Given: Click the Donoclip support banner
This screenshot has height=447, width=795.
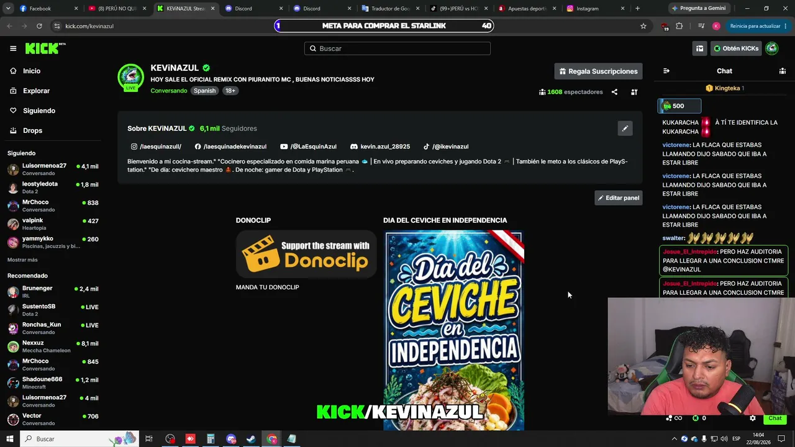Looking at the screenshot, I should click(x=306, y=255).
